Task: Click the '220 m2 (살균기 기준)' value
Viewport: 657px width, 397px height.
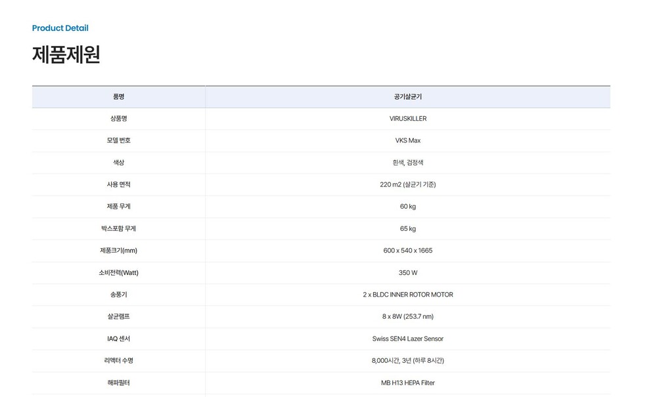Action: click(x=407, y=184)
